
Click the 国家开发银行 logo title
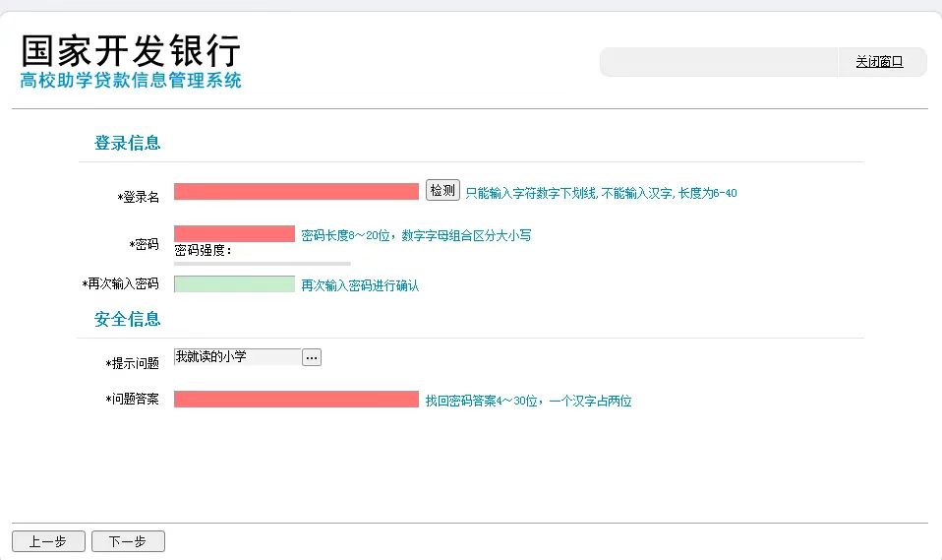(x=131, y=51)
